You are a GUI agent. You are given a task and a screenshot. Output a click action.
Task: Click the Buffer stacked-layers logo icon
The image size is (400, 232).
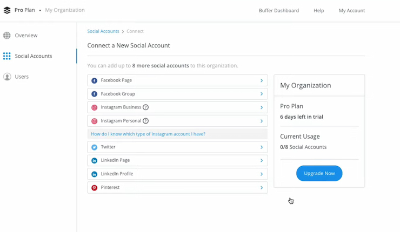[x=7, y=10]
